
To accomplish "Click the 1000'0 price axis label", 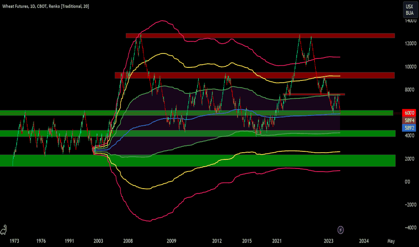I will click(410, 67).
